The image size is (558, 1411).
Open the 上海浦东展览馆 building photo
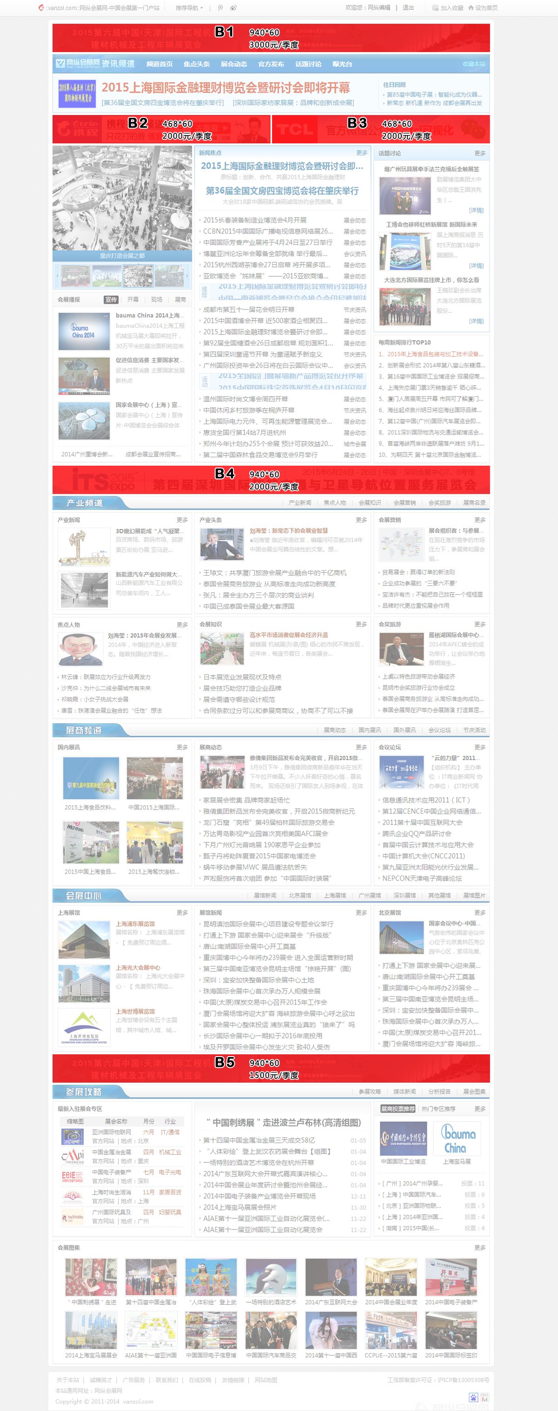pyautogui.click(x=84, y=940)
